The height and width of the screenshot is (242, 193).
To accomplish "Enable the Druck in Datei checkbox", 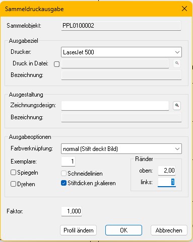I will (57, 64).
